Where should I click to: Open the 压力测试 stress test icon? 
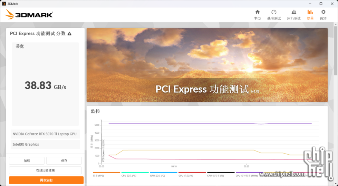293,12
